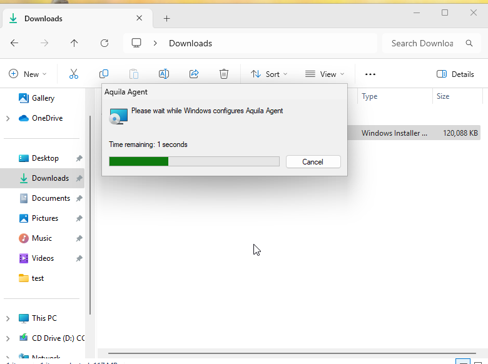This screenshot has height=364, width=488.
Task: Go back with the left arrow
Action: 14,43
